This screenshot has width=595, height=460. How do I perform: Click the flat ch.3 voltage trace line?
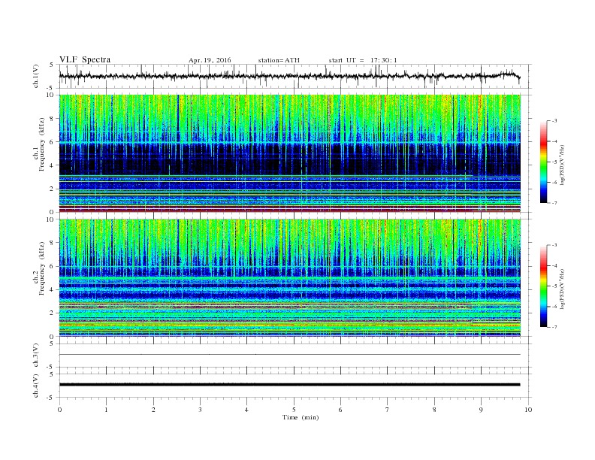(x=290, y=355)
